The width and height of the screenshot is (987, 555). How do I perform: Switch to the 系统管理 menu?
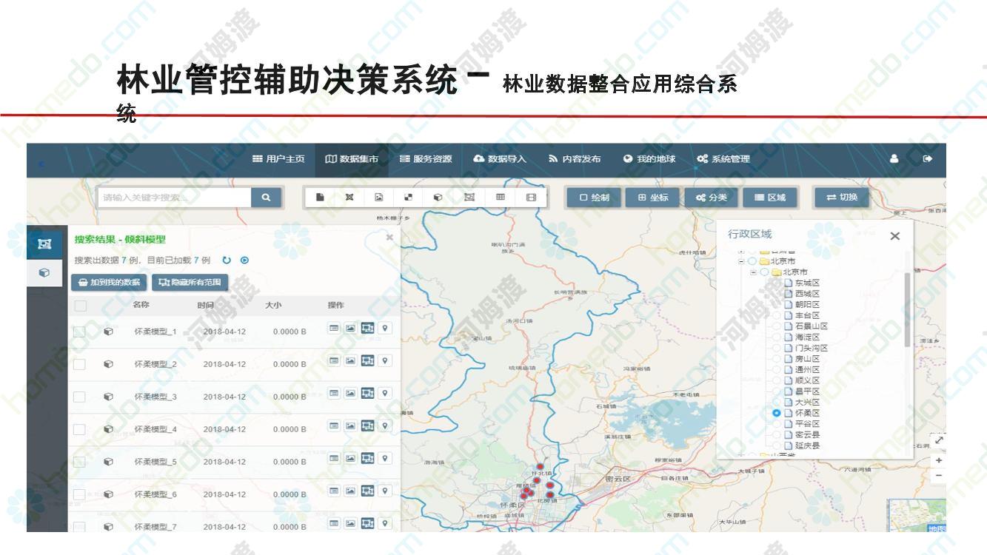tap(723, 159)
